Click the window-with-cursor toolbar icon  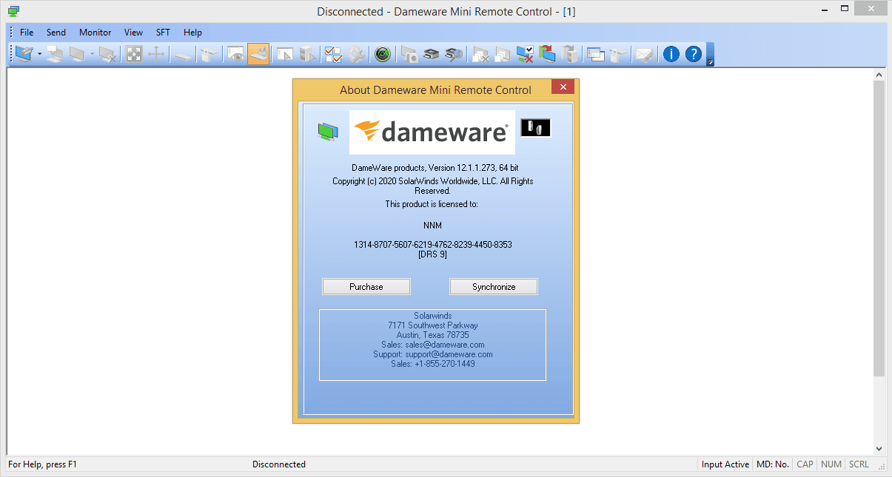[x=285, y=54]
